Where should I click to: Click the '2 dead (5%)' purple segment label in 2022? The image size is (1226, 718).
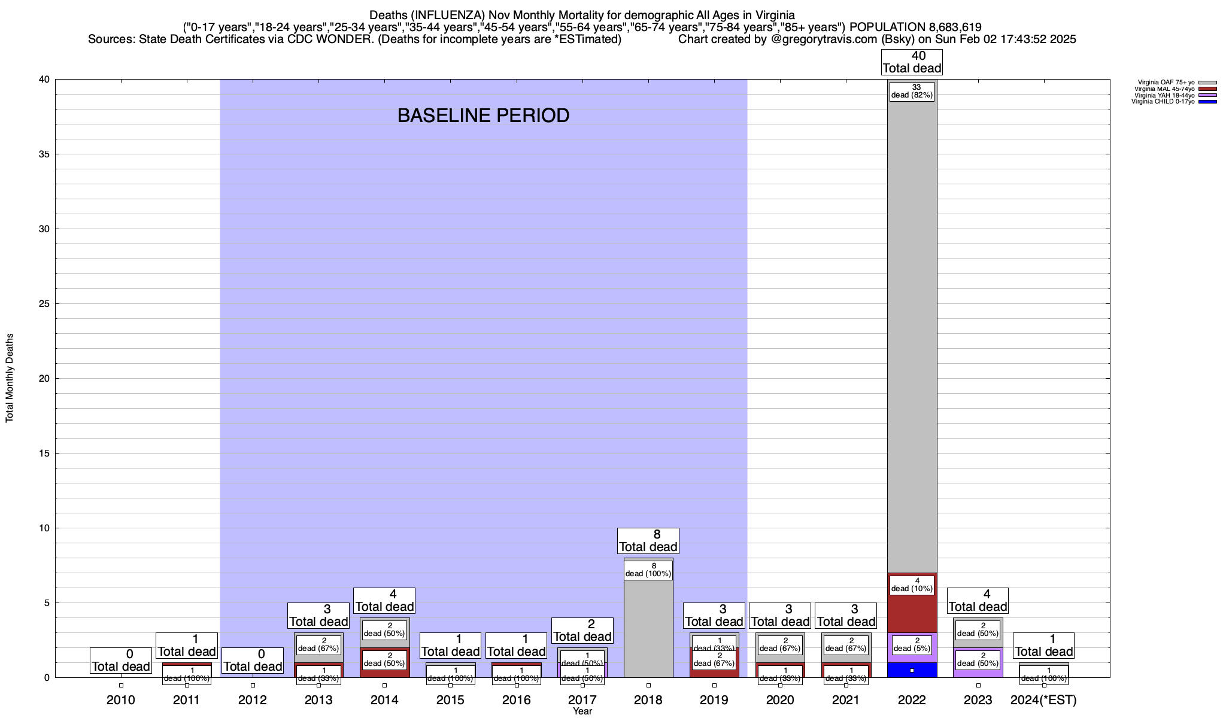[x=912, y=644]
